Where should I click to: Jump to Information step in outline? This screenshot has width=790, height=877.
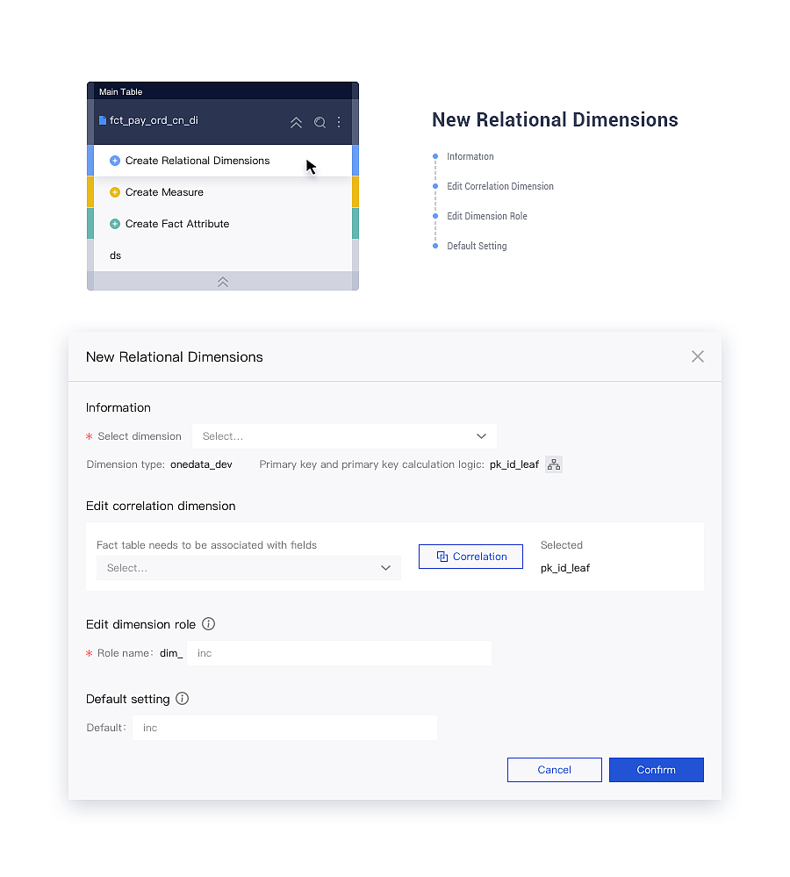point(470,156)
